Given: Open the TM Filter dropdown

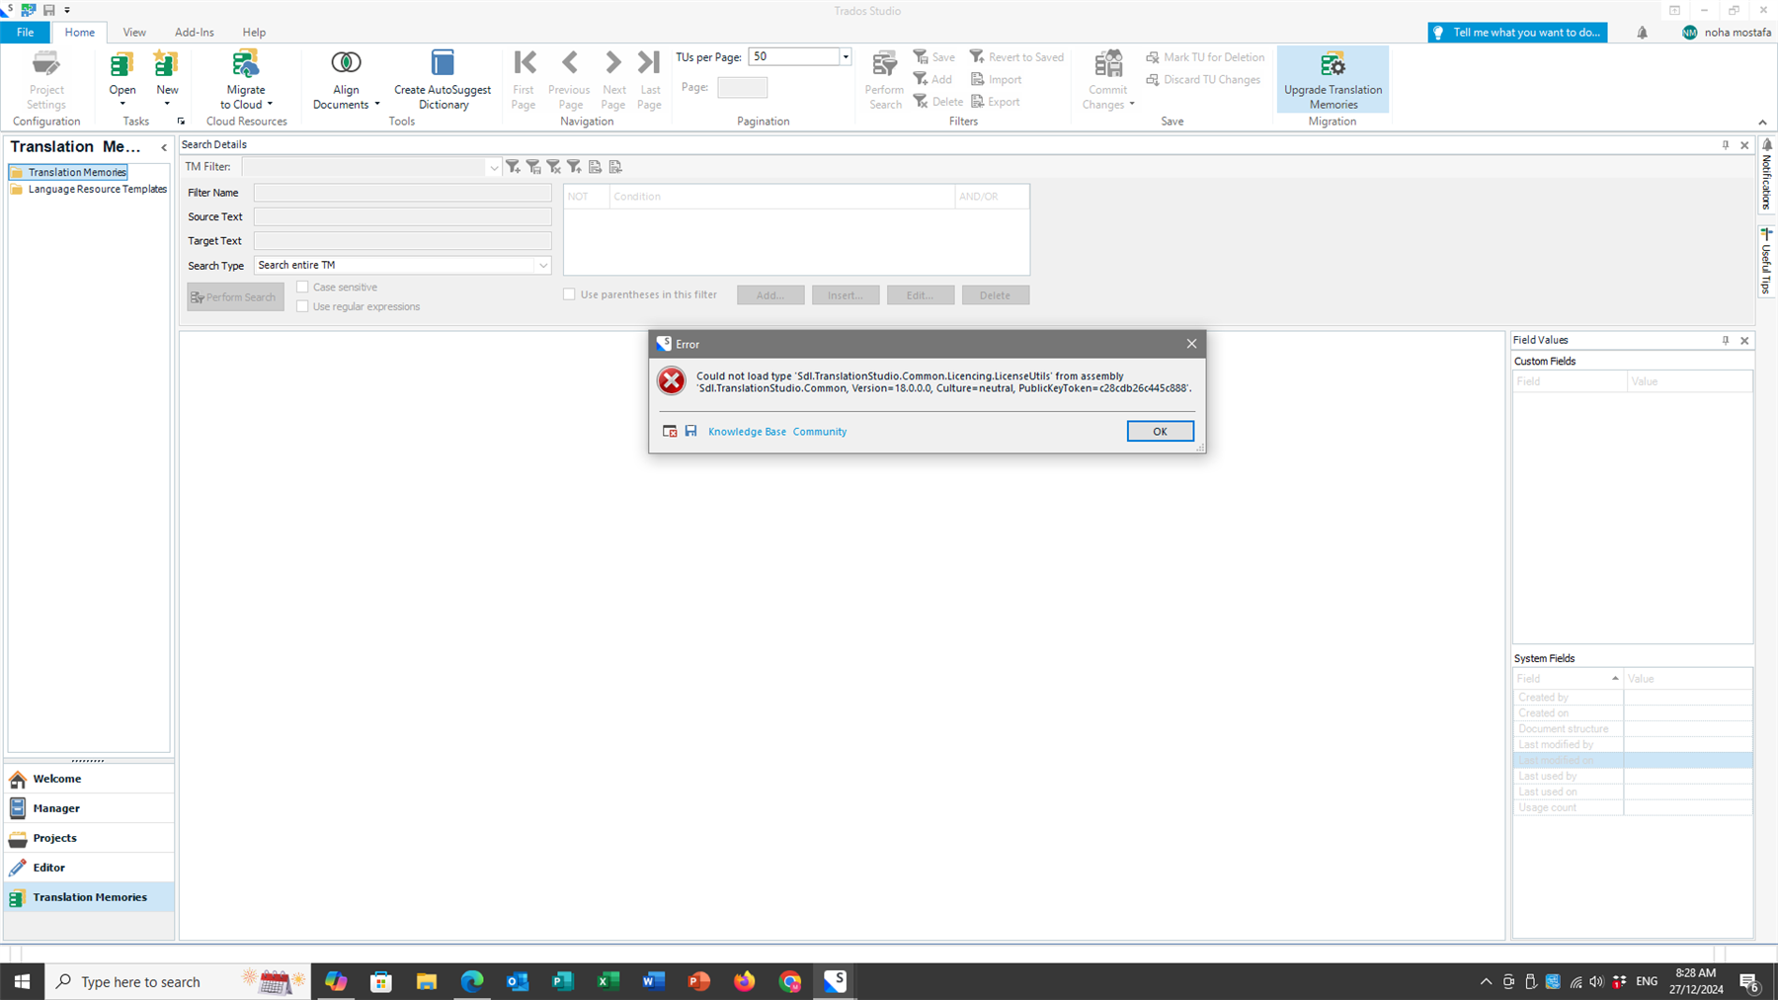Looking at the screenshot, I should click(x=494, y=168).
